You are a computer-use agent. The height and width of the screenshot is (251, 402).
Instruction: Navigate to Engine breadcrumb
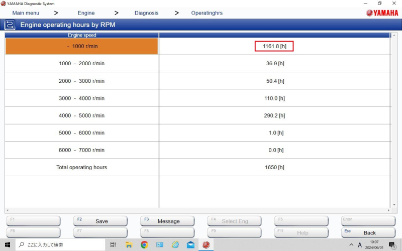(86, 13)
